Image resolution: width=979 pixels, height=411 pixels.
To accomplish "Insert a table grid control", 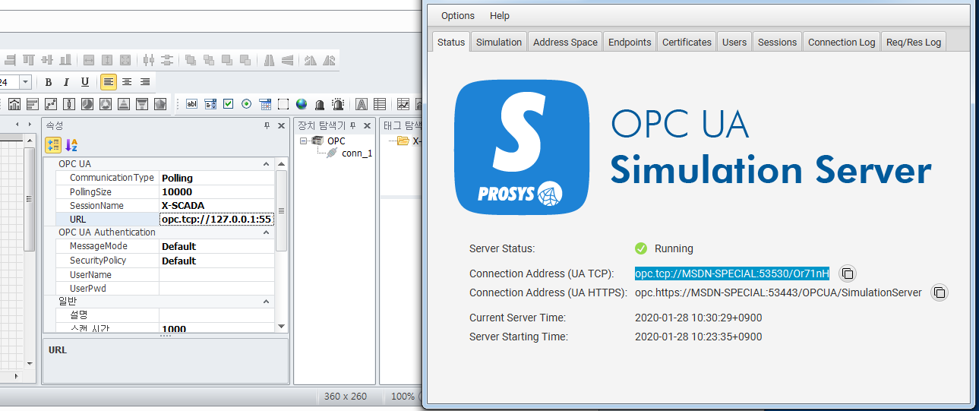I will 380,104.
